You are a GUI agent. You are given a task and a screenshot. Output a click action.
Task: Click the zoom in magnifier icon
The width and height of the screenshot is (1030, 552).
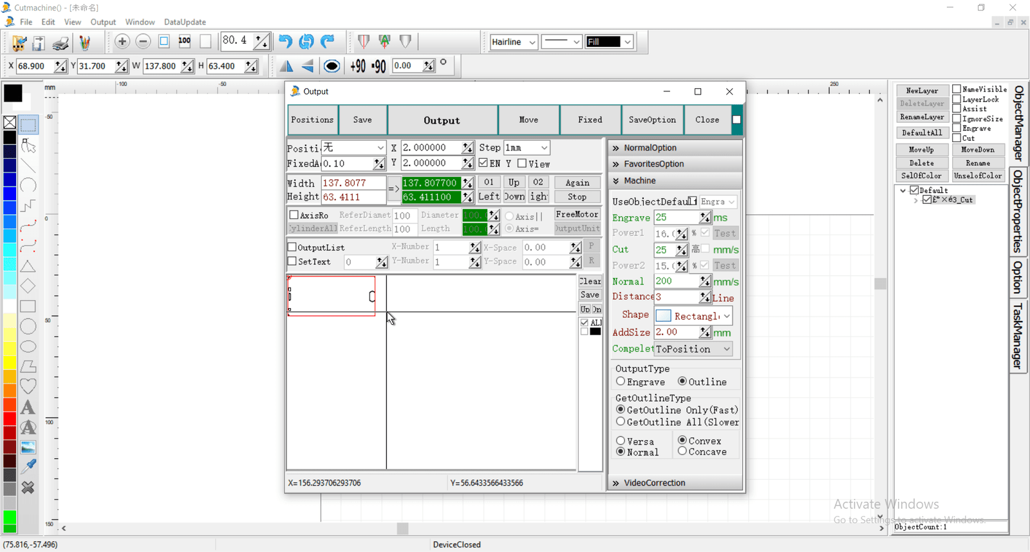pos(122,42)
